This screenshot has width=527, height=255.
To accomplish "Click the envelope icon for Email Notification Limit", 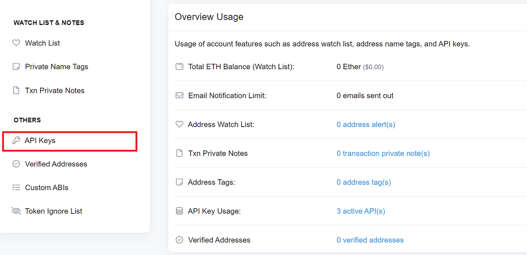I will pyautogui.click(x=179, y=96).
